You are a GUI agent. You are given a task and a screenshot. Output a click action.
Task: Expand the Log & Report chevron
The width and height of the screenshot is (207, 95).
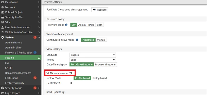(39, 93)
